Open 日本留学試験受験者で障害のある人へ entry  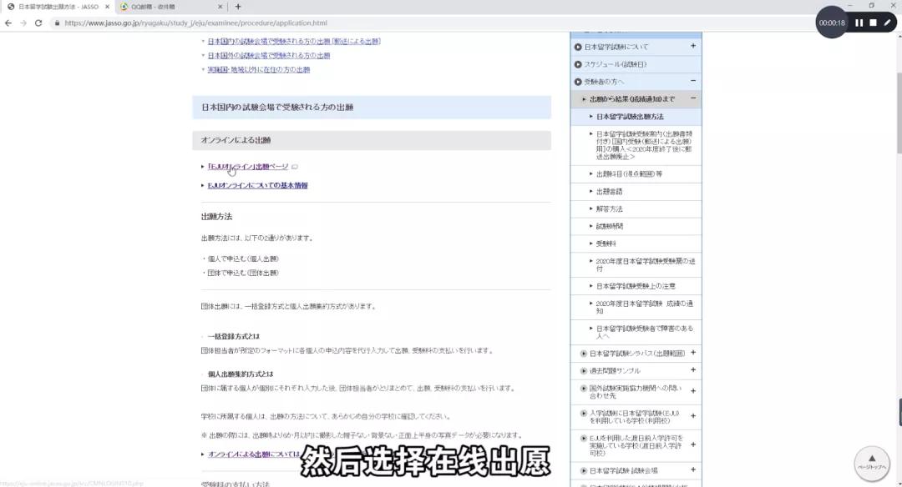point(644,332)
